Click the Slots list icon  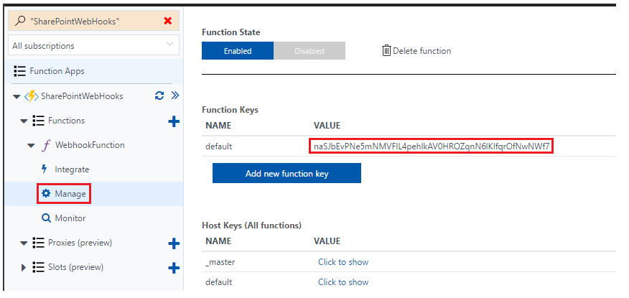[x=38, y=267]
